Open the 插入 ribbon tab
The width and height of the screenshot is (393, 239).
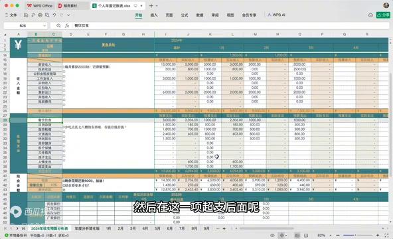pyautogui.click(x=154, y=15)
